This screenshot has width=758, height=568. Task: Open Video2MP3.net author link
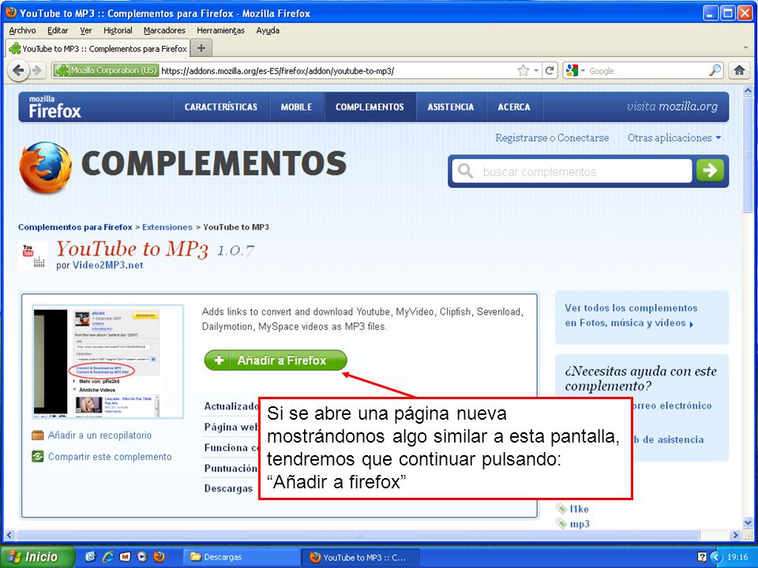pos(108,265)
